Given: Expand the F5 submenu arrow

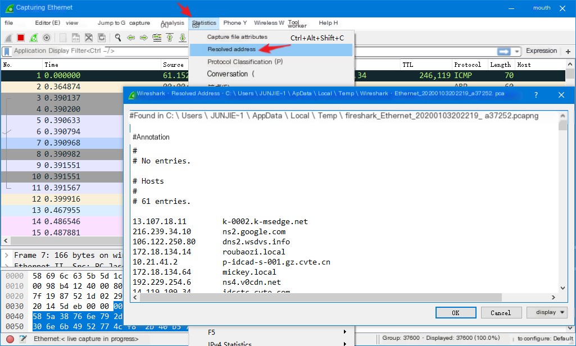Looking at the screenshot, I should [x=344, y=332].
